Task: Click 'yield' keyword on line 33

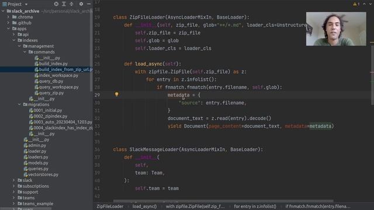Action: pos(174,126)
